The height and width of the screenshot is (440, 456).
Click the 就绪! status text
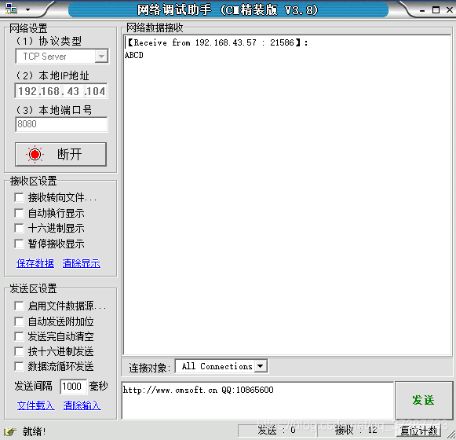pyautogui.click(x=35, y=431)
